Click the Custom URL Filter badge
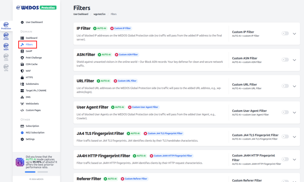This screenshot has height=182, width=304. [125, 81]
